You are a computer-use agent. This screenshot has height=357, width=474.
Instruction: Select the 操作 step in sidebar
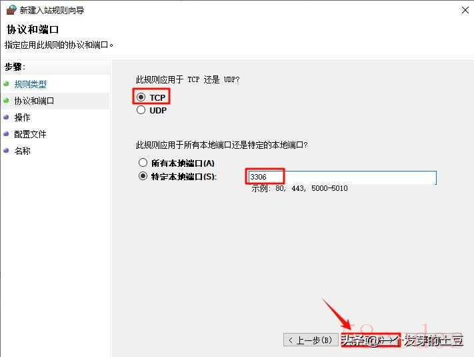[x=23, y=117]
